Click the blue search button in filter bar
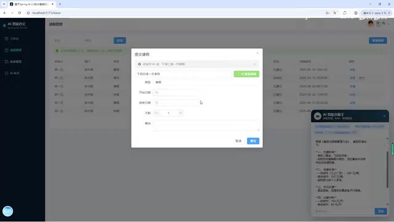 pos(120,41)
